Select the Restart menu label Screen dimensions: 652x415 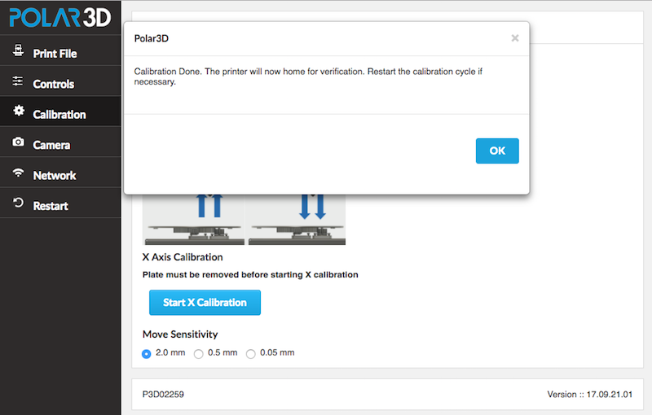pos(51,206)
